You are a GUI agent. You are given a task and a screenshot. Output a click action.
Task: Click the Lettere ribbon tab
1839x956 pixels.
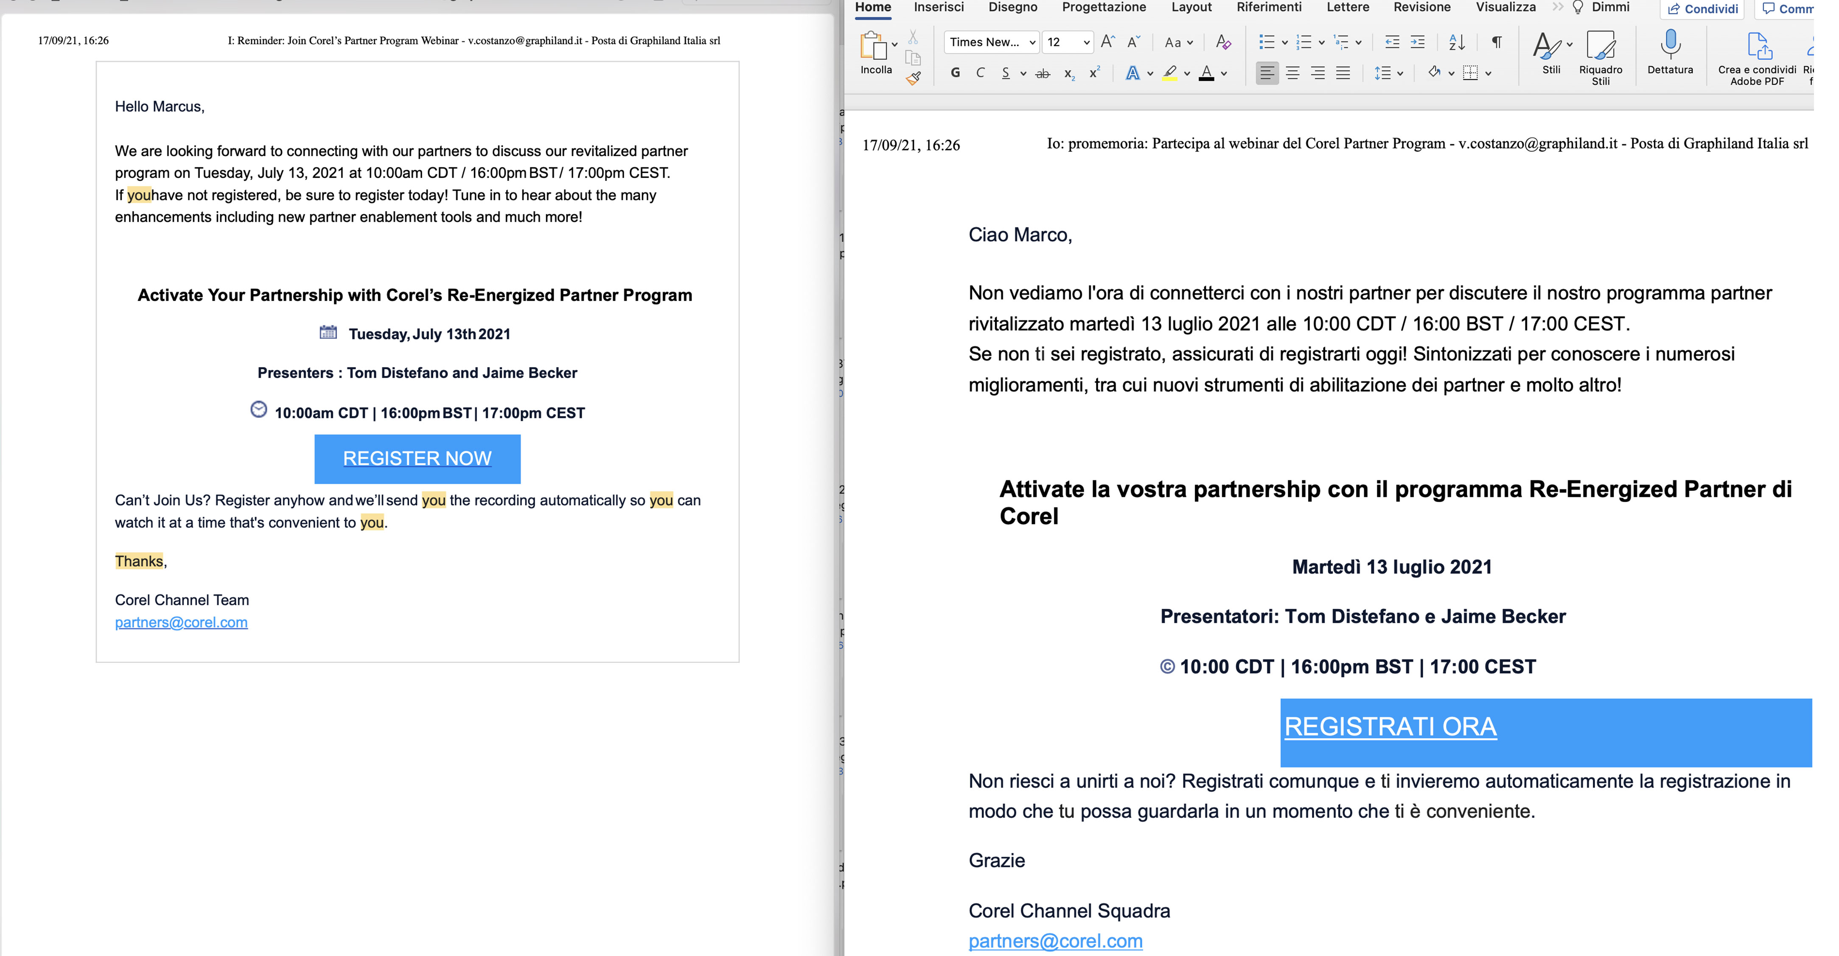tap(1347, 7)
